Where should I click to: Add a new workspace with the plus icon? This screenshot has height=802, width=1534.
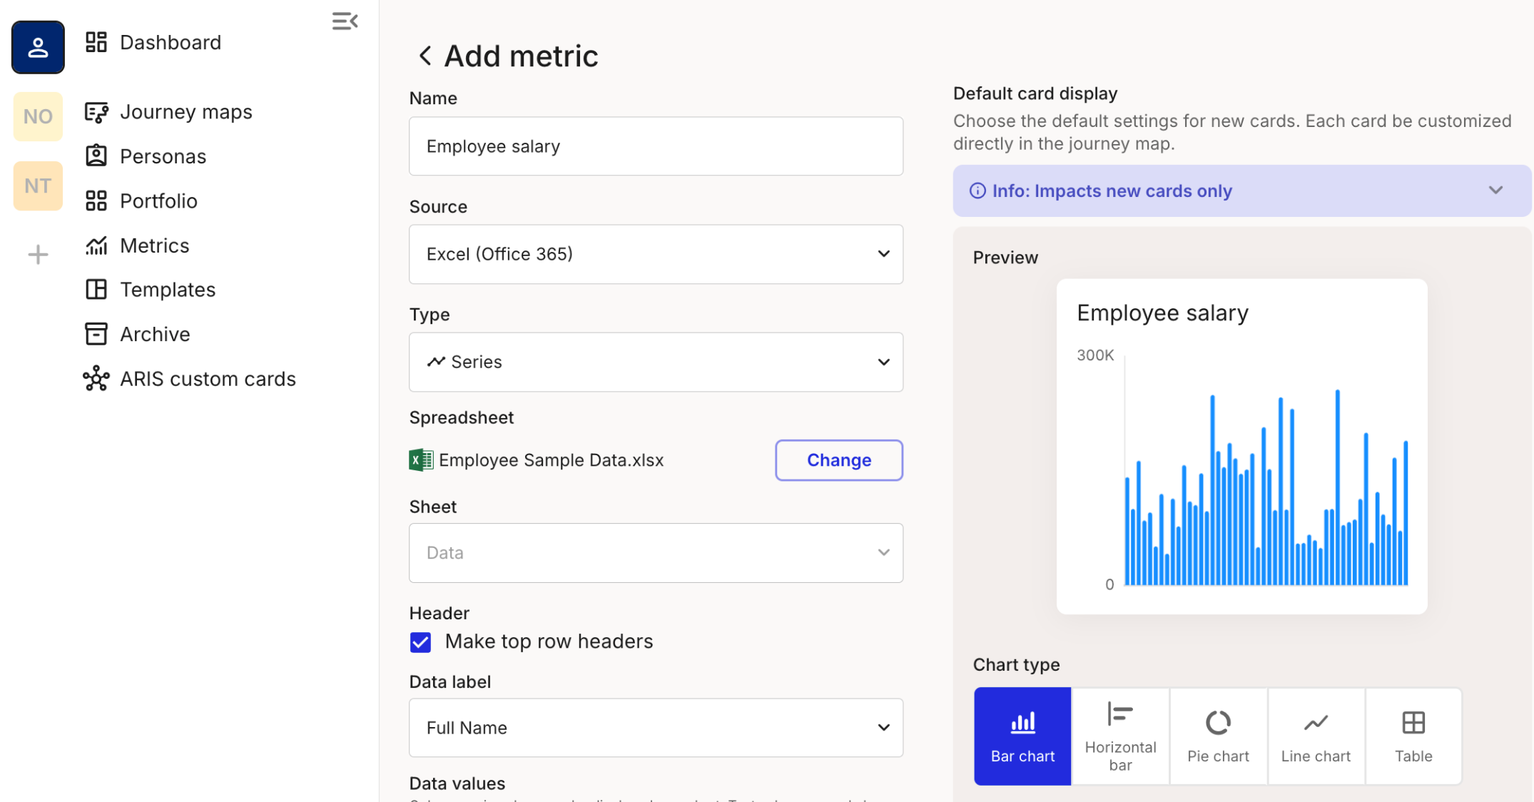pos(38,255)
